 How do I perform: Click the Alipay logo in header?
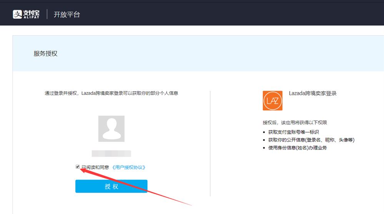point(26,14)
